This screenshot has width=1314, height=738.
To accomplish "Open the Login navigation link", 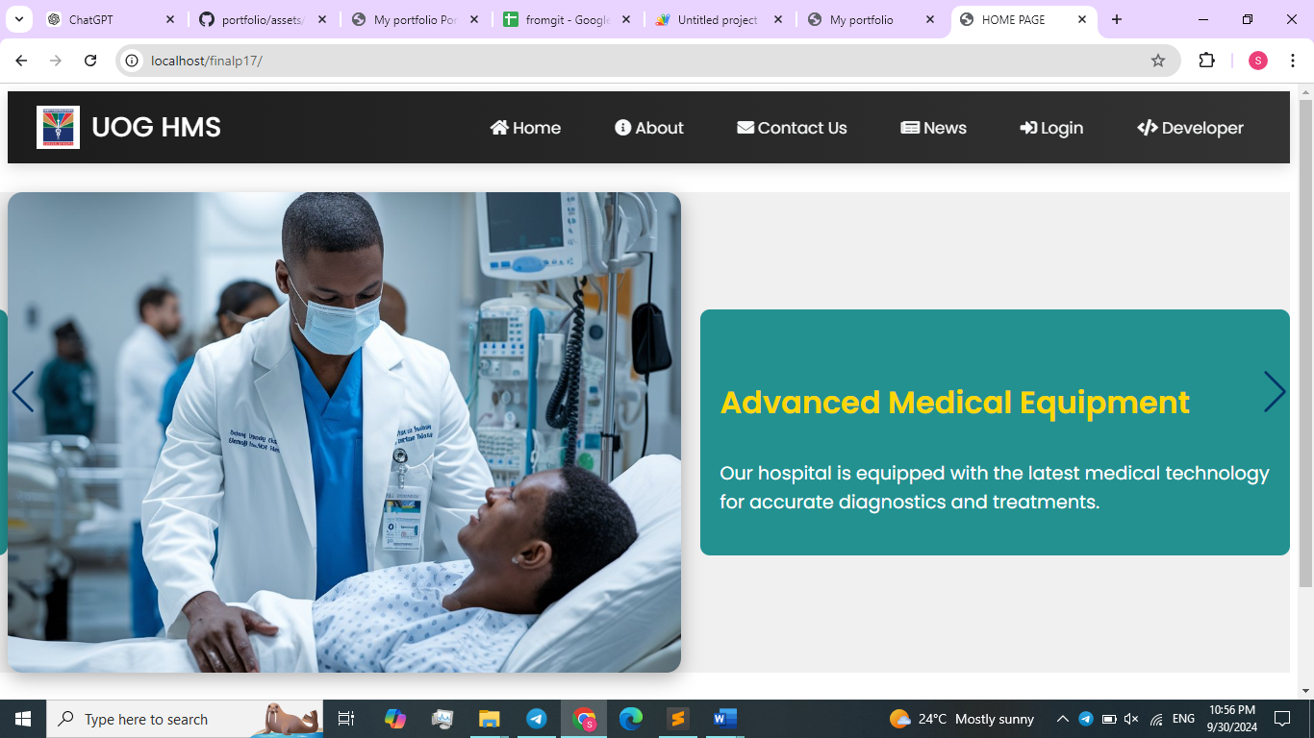I will [1051, 128].
